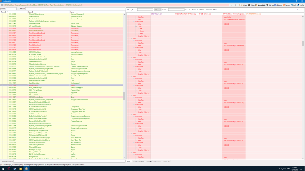Click the record list vertical scrollbar thumb
The height and width of the screenshot is (171, 305).
pos(124,96)
